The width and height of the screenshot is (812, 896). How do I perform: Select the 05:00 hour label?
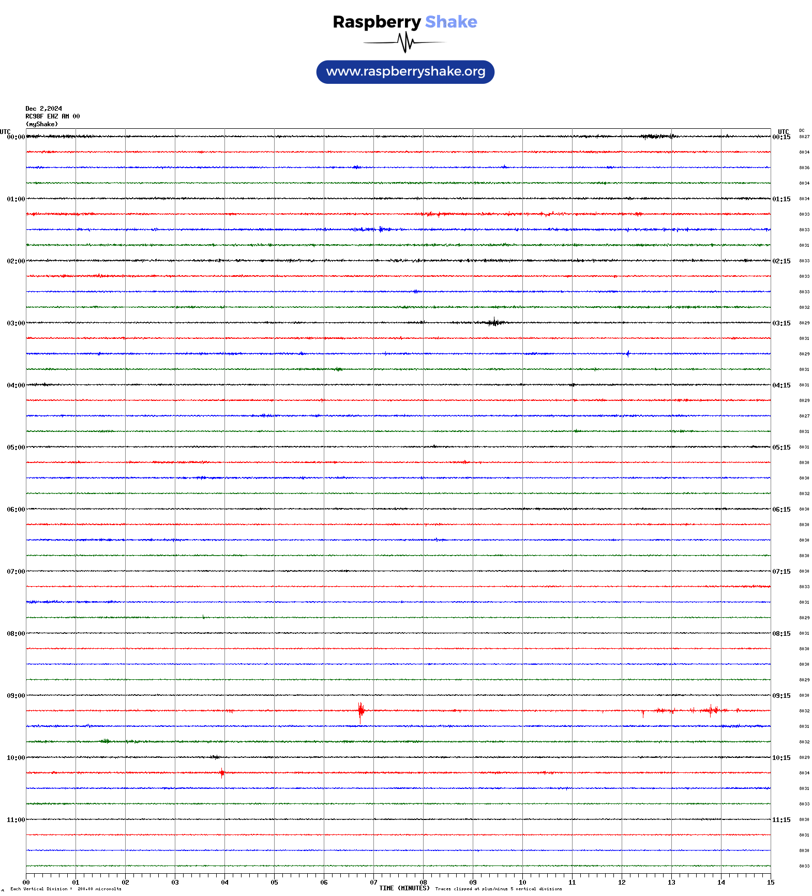16,447
